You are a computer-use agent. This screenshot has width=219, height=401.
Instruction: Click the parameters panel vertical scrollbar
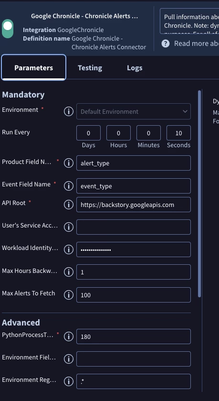199,194
